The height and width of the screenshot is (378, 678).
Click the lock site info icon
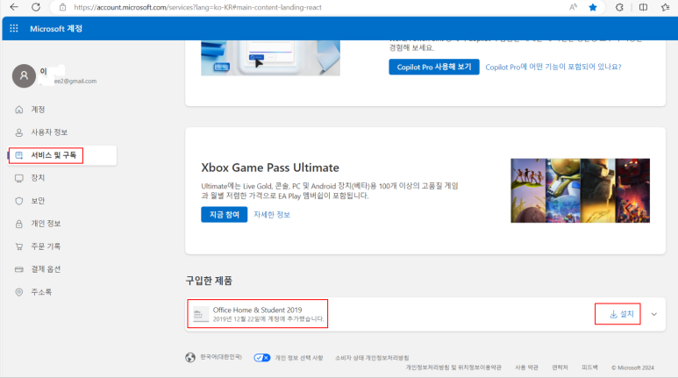[x=62, y=7]
